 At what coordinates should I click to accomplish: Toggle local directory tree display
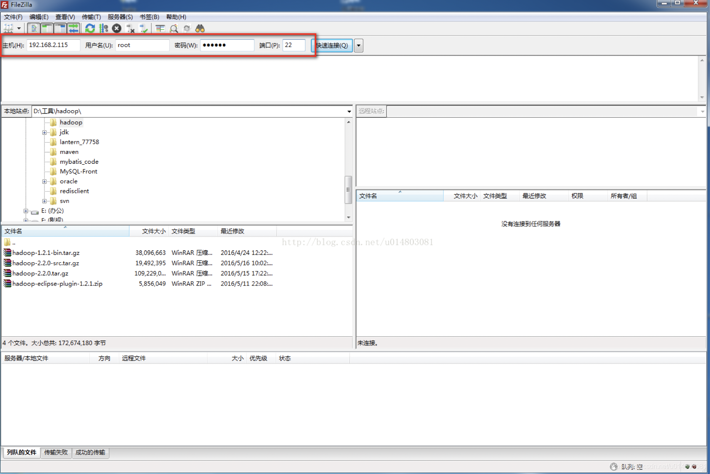tap(47, 28)
